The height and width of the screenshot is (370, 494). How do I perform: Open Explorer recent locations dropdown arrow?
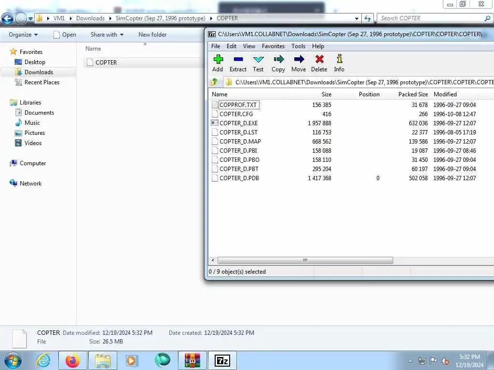[x=30, y=19]
